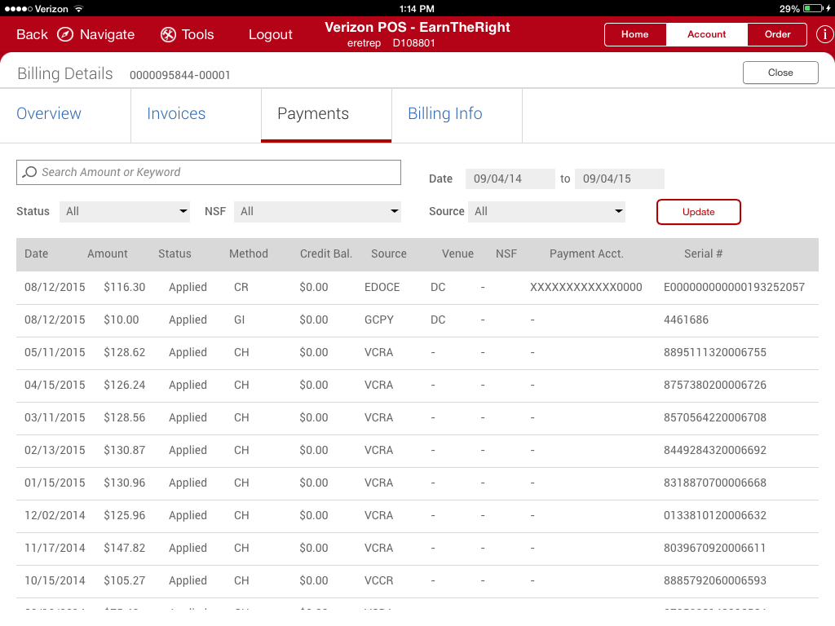This screenshot has height=626, width=835.
Task: Click account number 0000095844-00001
Action: point(180,75)
